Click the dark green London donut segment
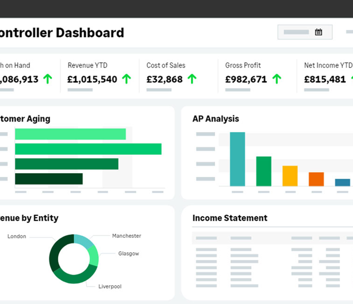The image size is (353, 304). 57,250
